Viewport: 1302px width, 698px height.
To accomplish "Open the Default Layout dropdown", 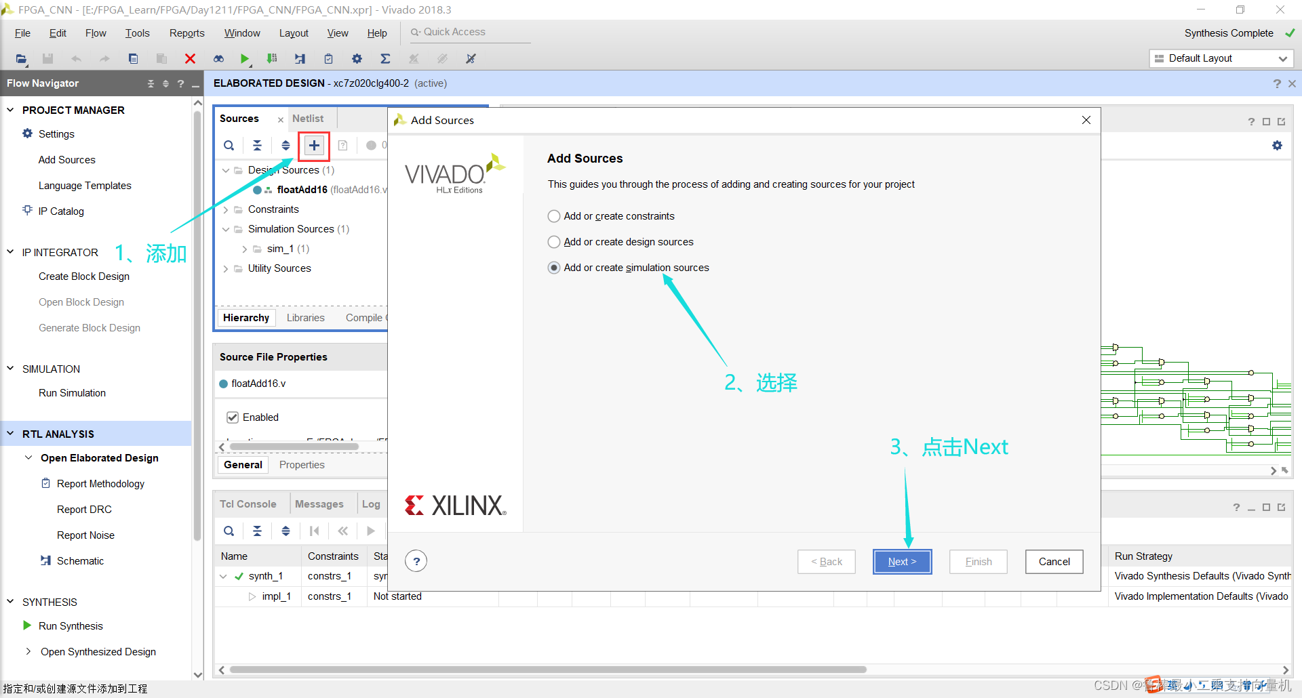I will 1221,58.
